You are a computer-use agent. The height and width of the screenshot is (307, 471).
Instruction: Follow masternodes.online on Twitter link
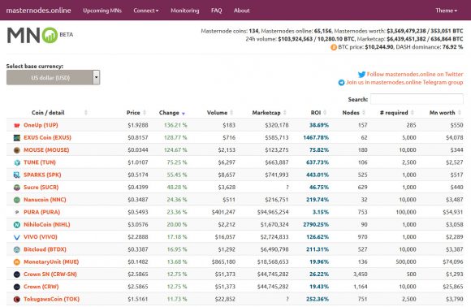(415, 74)
